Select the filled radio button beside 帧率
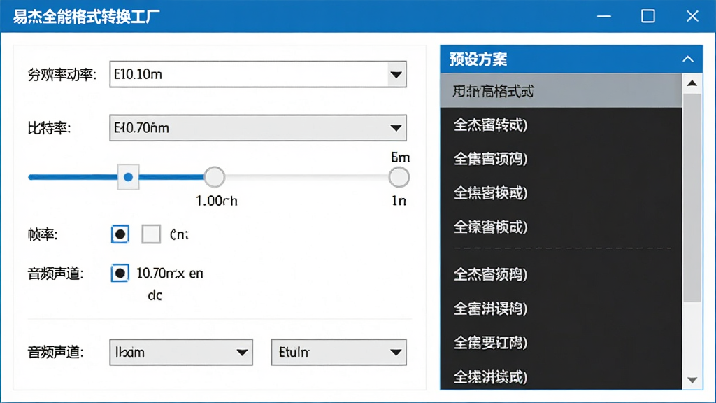This screenshot has height=403, width=716. pyautogui.click(x=120, y=234)
